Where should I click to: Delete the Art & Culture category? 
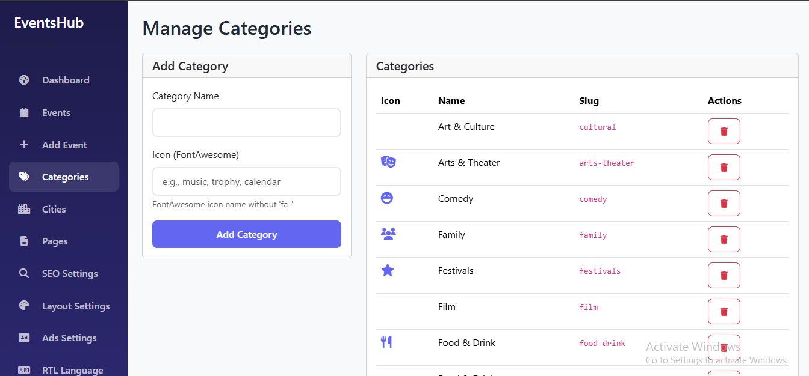(x=724, y=131)
